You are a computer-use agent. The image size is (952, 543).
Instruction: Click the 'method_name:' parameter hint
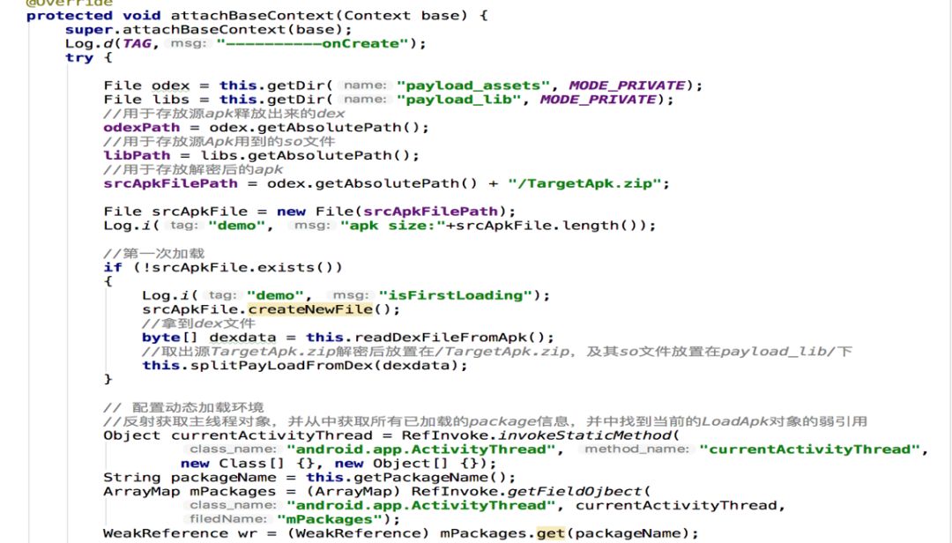(x=637, y=450)
